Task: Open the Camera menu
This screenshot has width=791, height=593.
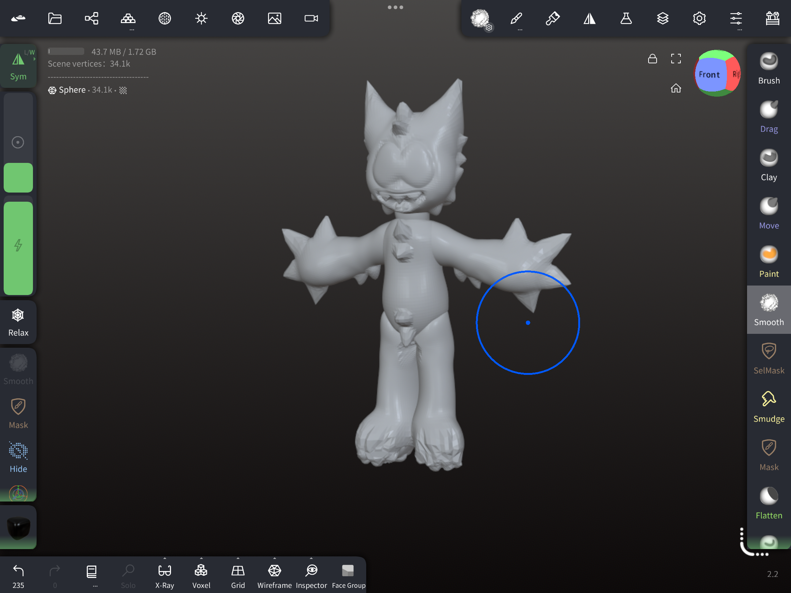Action: [311, 18]
